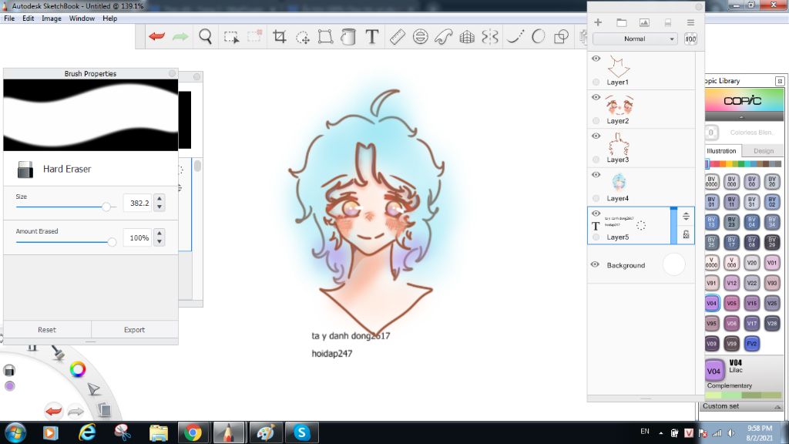Collapse the Copic banner with arrow bar

(x=741, y=117)
